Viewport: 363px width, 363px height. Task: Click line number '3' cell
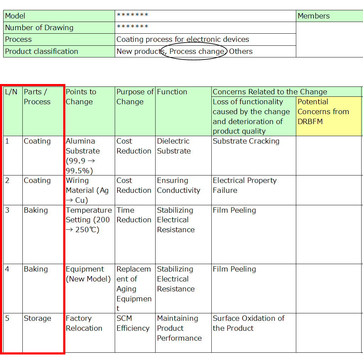[13, 235]
